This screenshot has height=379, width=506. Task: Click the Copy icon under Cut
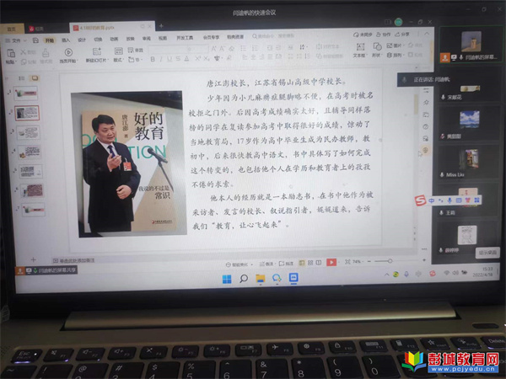pos(24,61)
